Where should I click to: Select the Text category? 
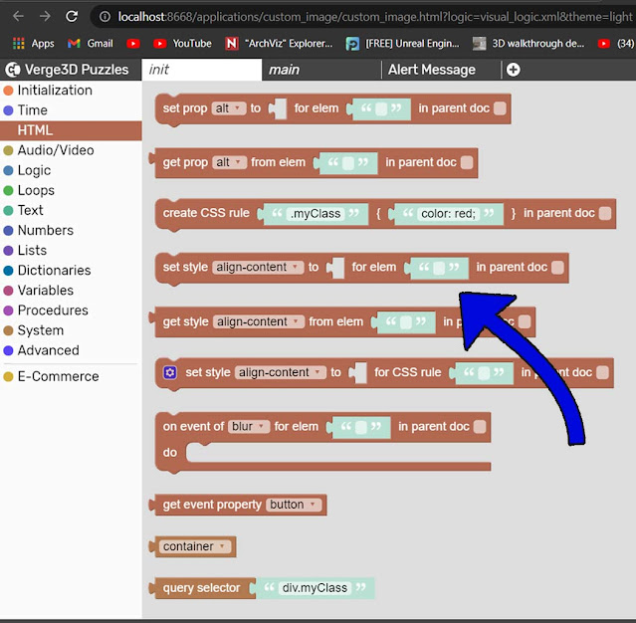[71, 210]
